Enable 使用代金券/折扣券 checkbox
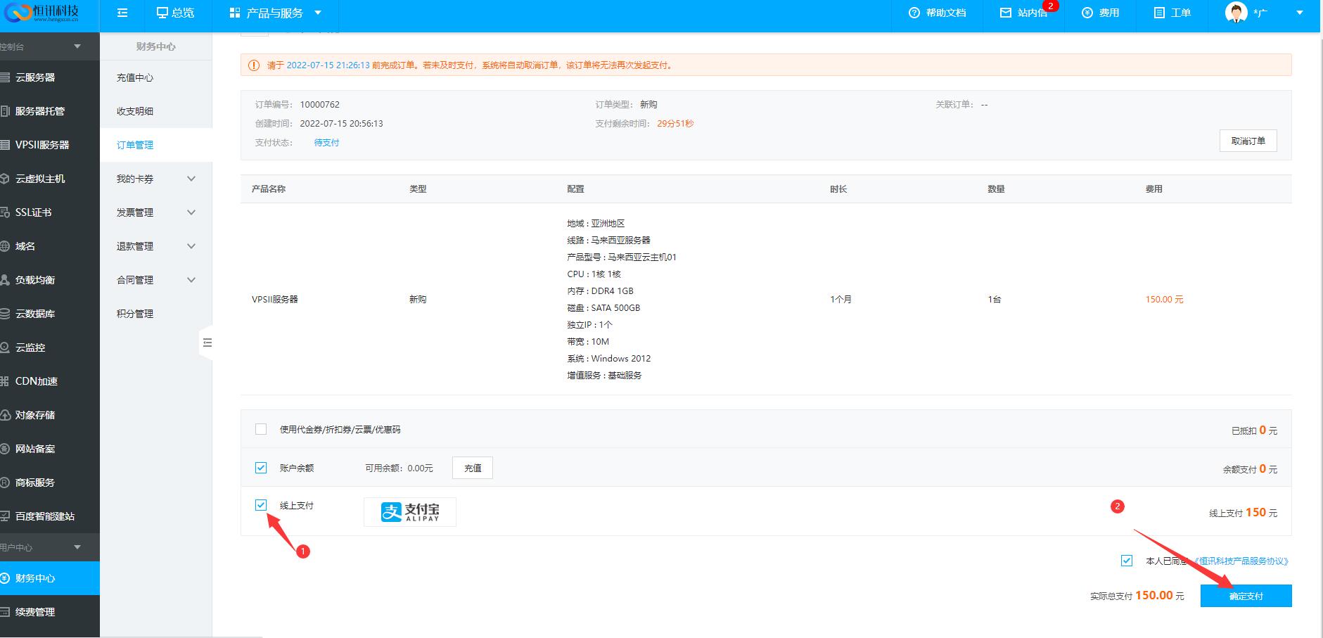Screen dimensions: 1323x638 tap(261, 429)
